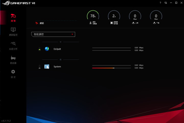The width and height of the screenshot is (184, 123).
Task: Click the EzUpdt globe application icon
Action: coord(47,49)
